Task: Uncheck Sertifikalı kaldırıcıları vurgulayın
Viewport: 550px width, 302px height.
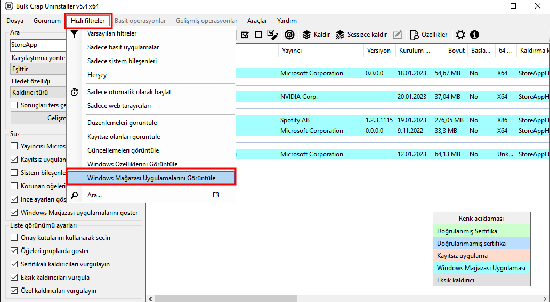Action: 14,264
